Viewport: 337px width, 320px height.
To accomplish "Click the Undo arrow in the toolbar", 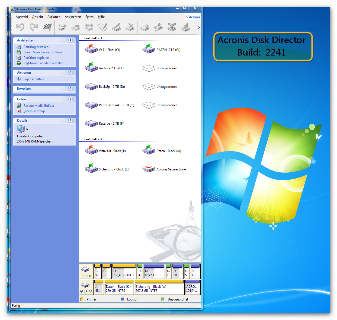I will click(20, 27).
